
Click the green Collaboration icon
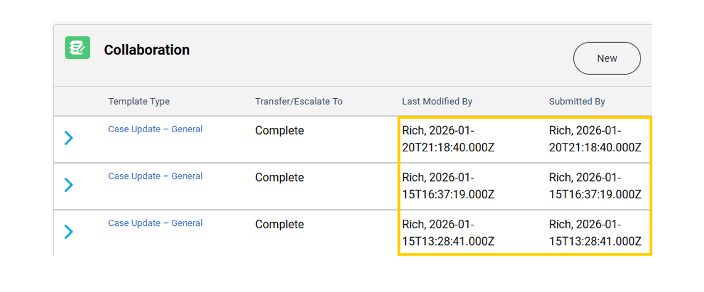pyautogui.click(x=77, y=48)
